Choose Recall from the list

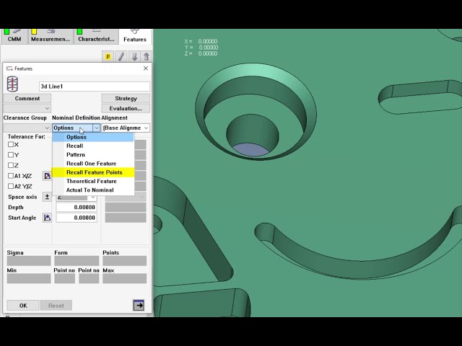pyautogui.click(x=93, y=146)
